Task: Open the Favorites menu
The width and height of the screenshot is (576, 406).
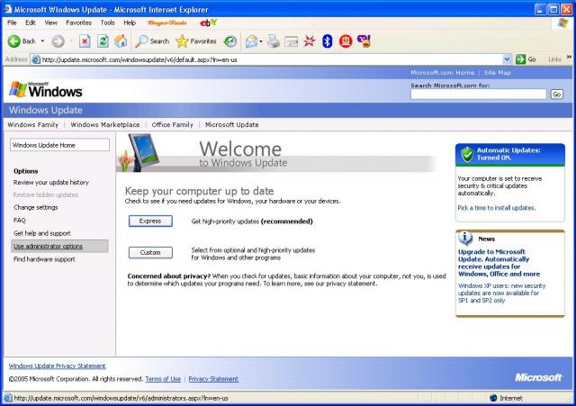Action: point(78,23)
